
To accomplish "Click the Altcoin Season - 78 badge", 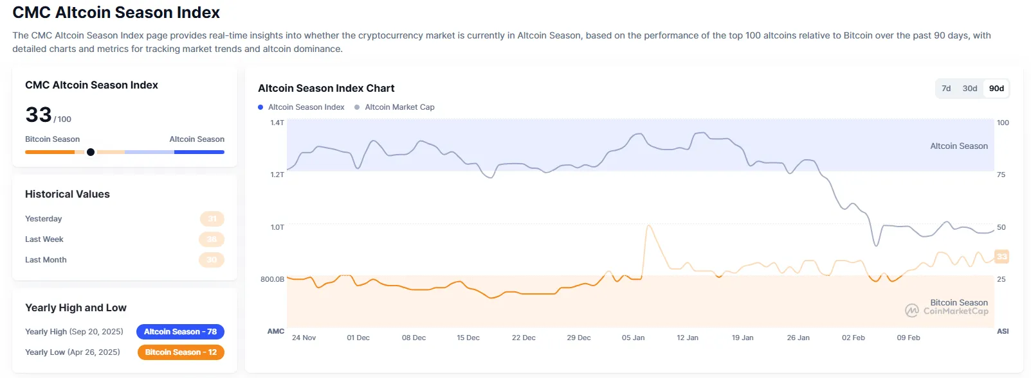I will point(180,332).
